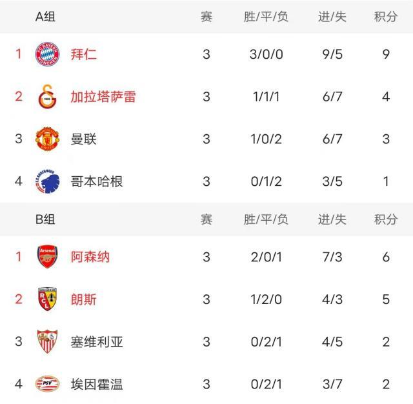
Task: Open 哥本哈根 team entry
Action: tap(97, 181)
